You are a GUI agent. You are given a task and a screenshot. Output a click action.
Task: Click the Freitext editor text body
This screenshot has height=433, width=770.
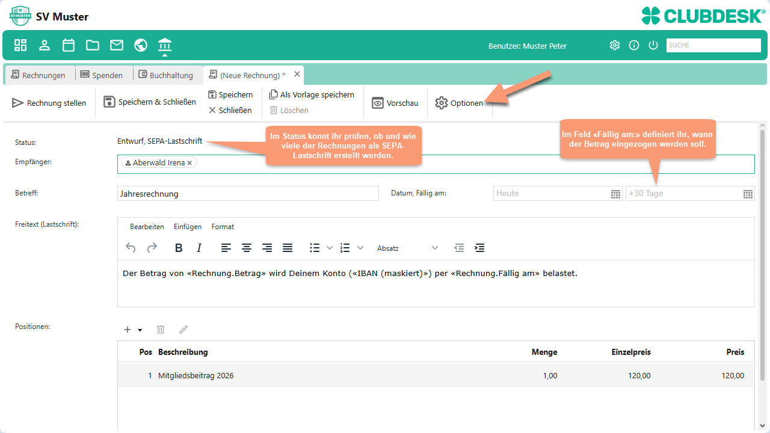point(436,283)
